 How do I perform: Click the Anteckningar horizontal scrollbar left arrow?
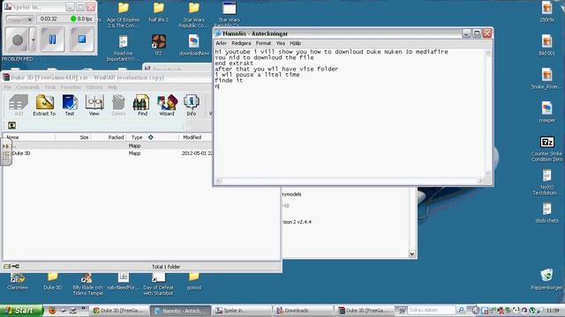tap(219, 181)
